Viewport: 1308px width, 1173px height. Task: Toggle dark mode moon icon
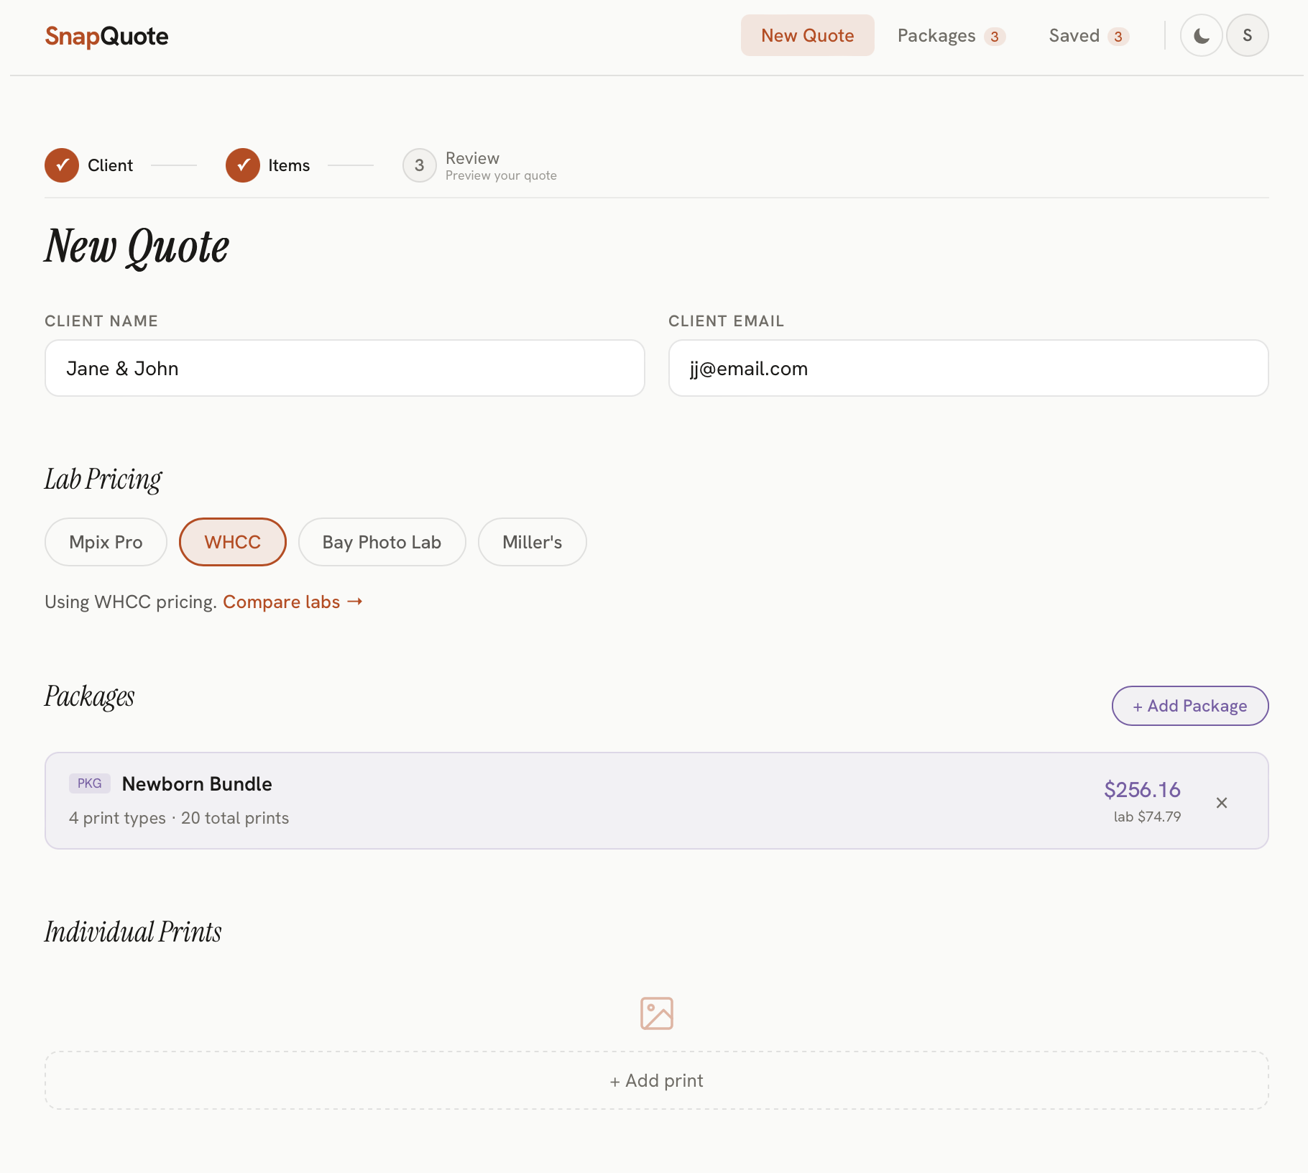point(1201,35)
